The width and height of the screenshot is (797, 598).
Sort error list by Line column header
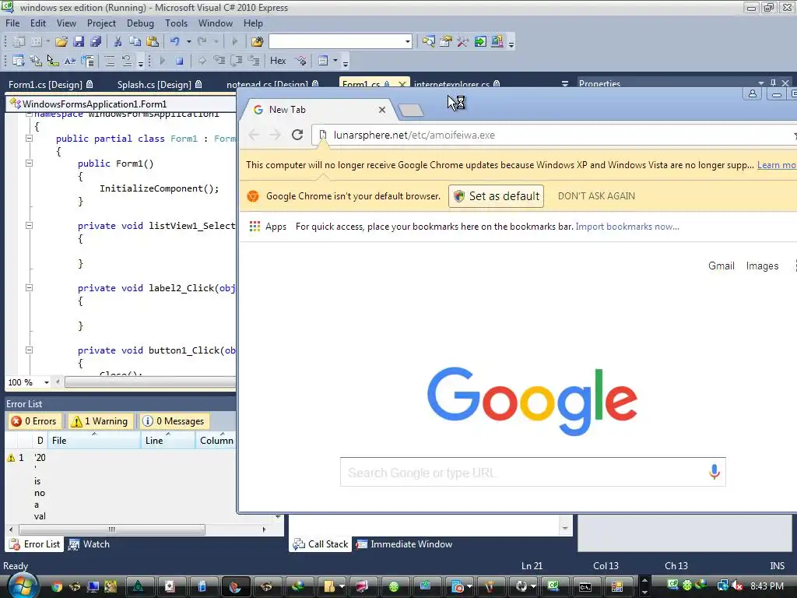(x=168, y=441)
